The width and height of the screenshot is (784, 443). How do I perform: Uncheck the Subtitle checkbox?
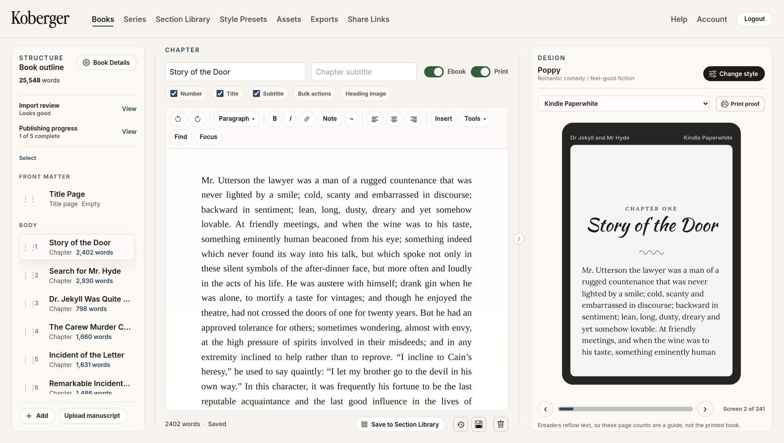(x=256, y=94)
